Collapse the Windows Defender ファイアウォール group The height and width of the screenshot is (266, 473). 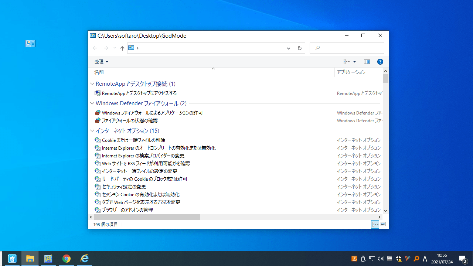(92, 103)
